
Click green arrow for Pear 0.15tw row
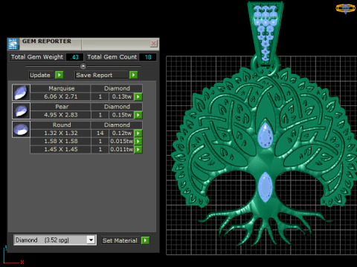click(x=138, y=115)
